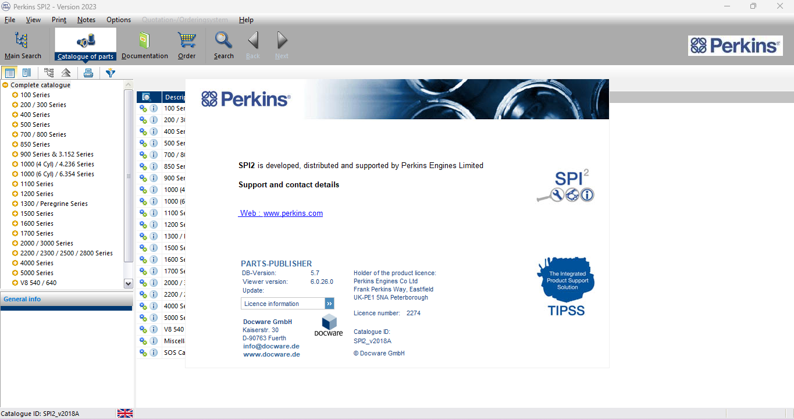
Task: Expand the 100 Series tree node
Action: 15,95
